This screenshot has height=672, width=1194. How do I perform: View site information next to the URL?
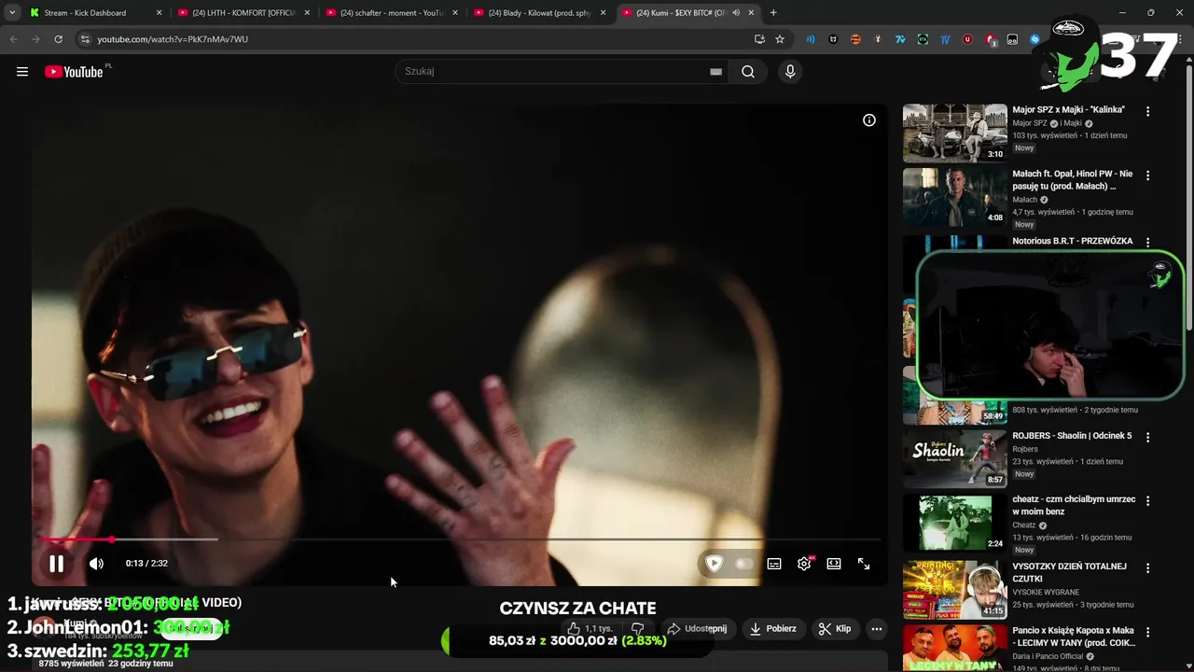85,39
